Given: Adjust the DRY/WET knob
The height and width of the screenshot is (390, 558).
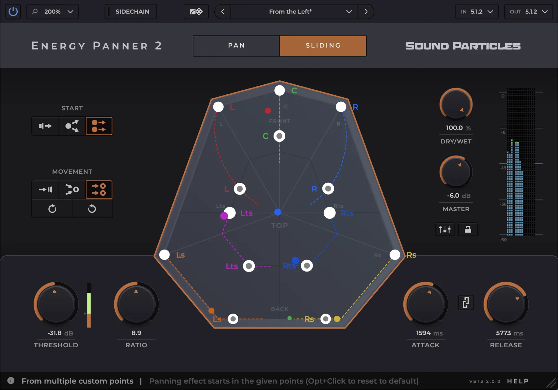Looking at the screenshot, I should click(456, 104).
